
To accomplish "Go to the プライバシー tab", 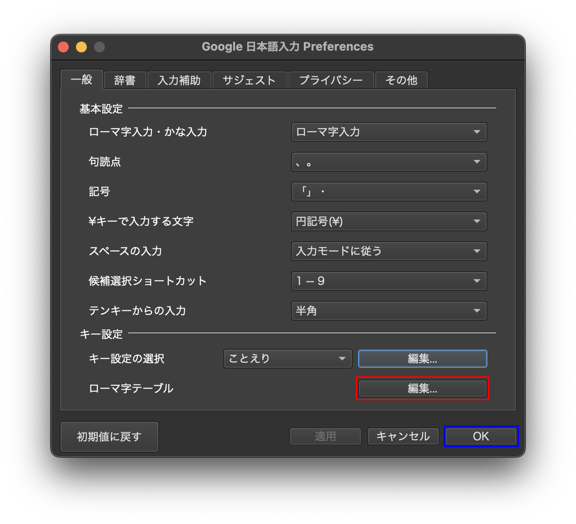I will 331,80.
